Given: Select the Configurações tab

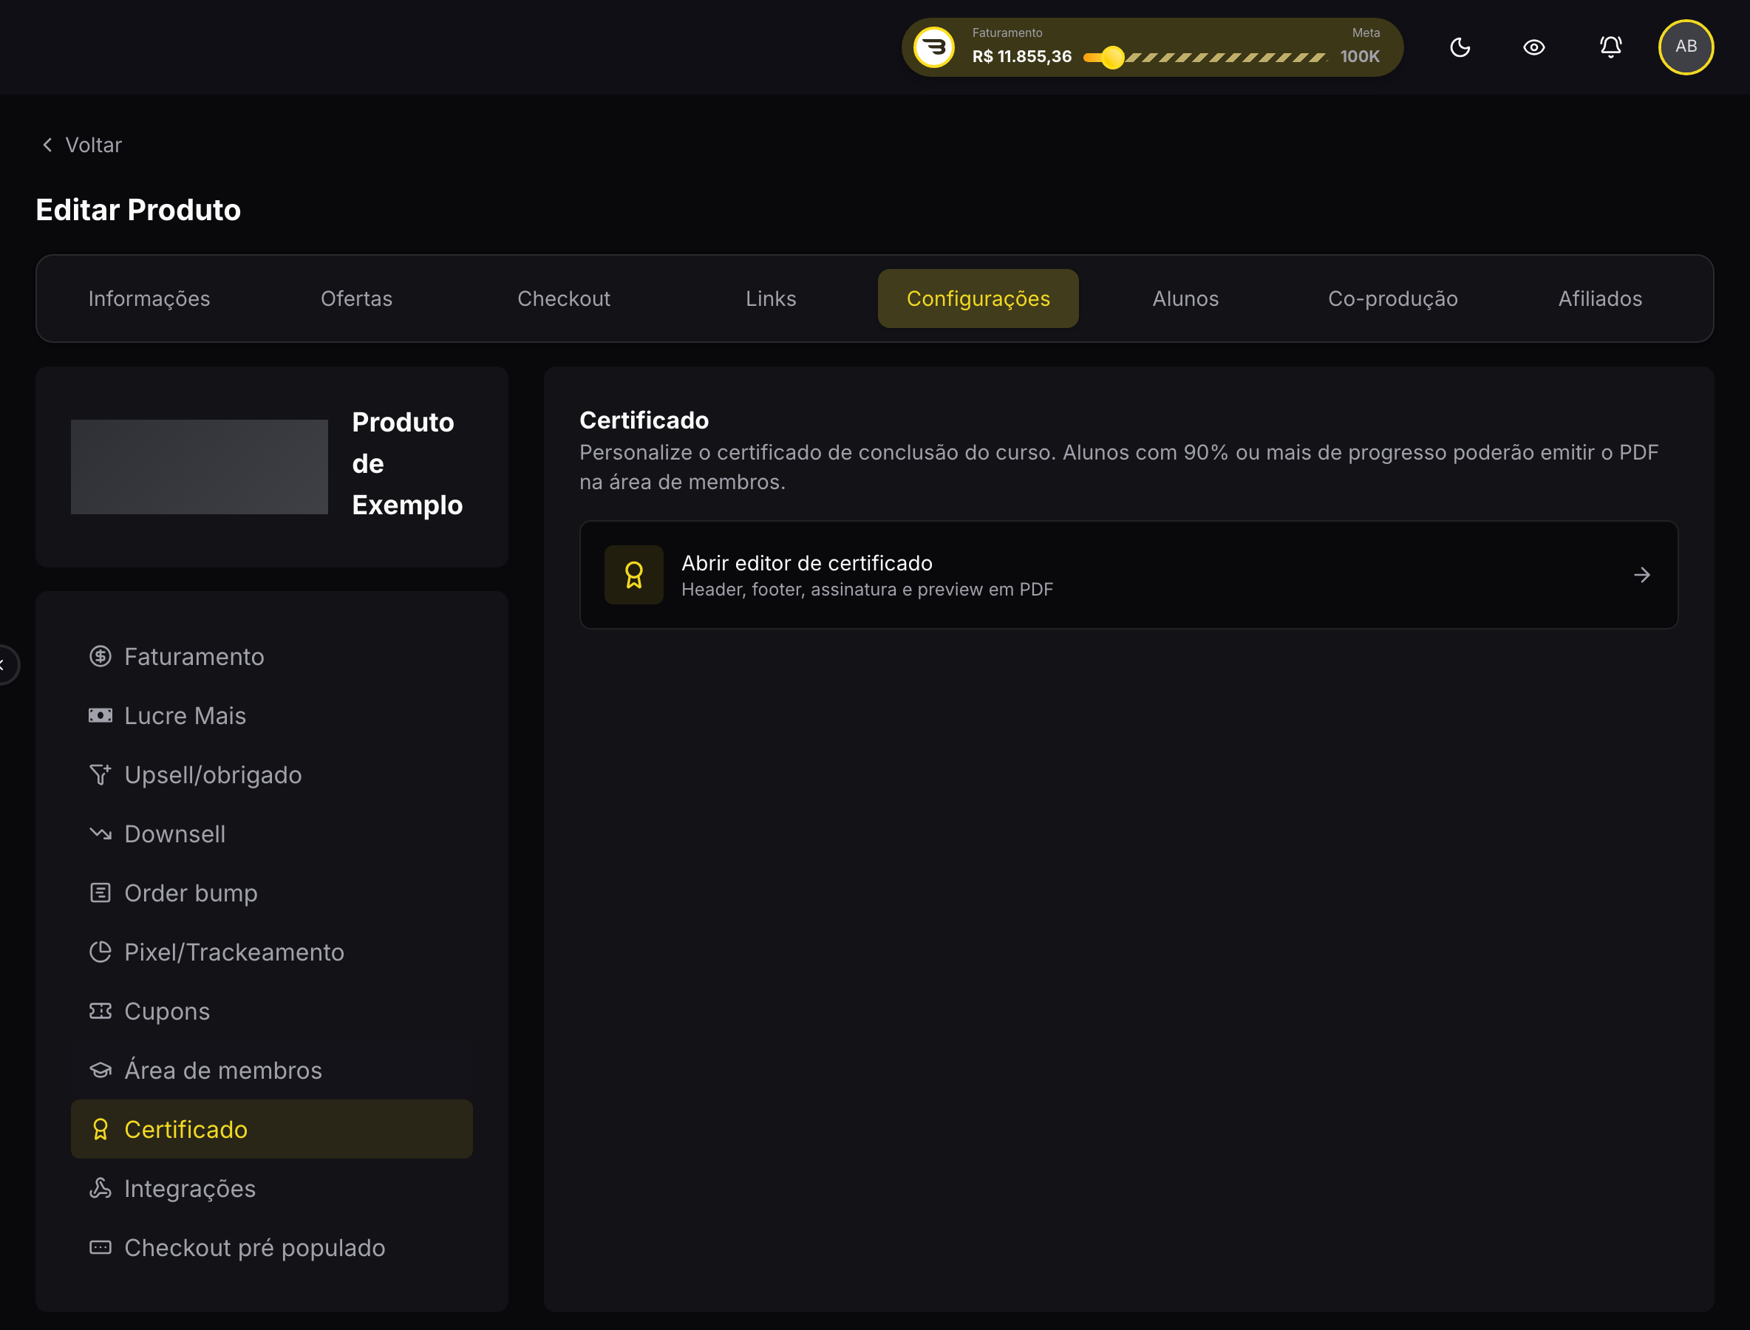Looking at the screenshot, I should 978,299.
